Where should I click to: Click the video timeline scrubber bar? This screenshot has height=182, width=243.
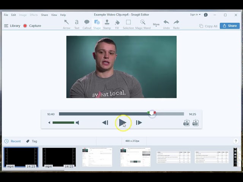[121, 114]
